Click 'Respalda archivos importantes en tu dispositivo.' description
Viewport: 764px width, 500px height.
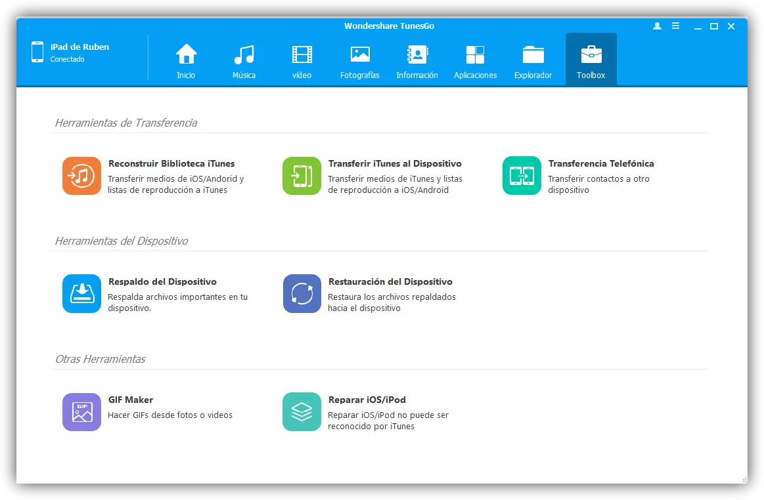pyautogui.click(x=177, y=302)
